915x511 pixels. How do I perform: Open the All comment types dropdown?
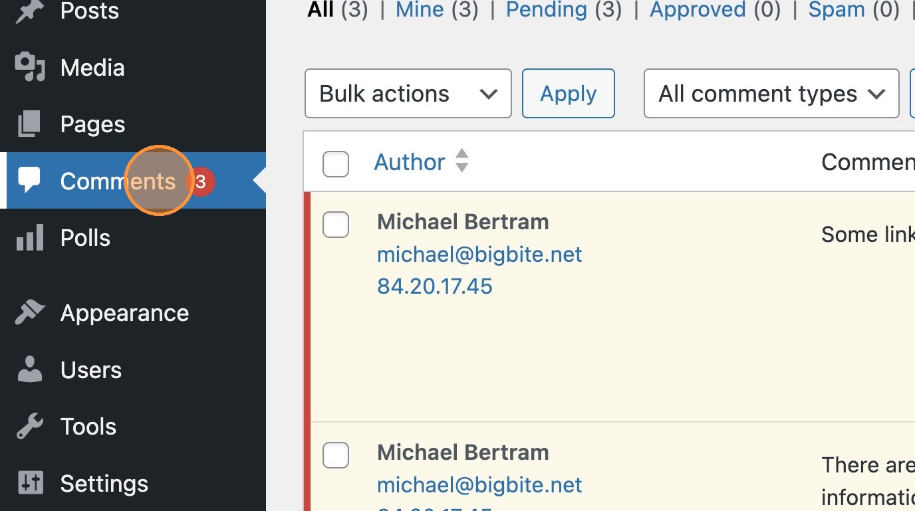pos(771,94)
